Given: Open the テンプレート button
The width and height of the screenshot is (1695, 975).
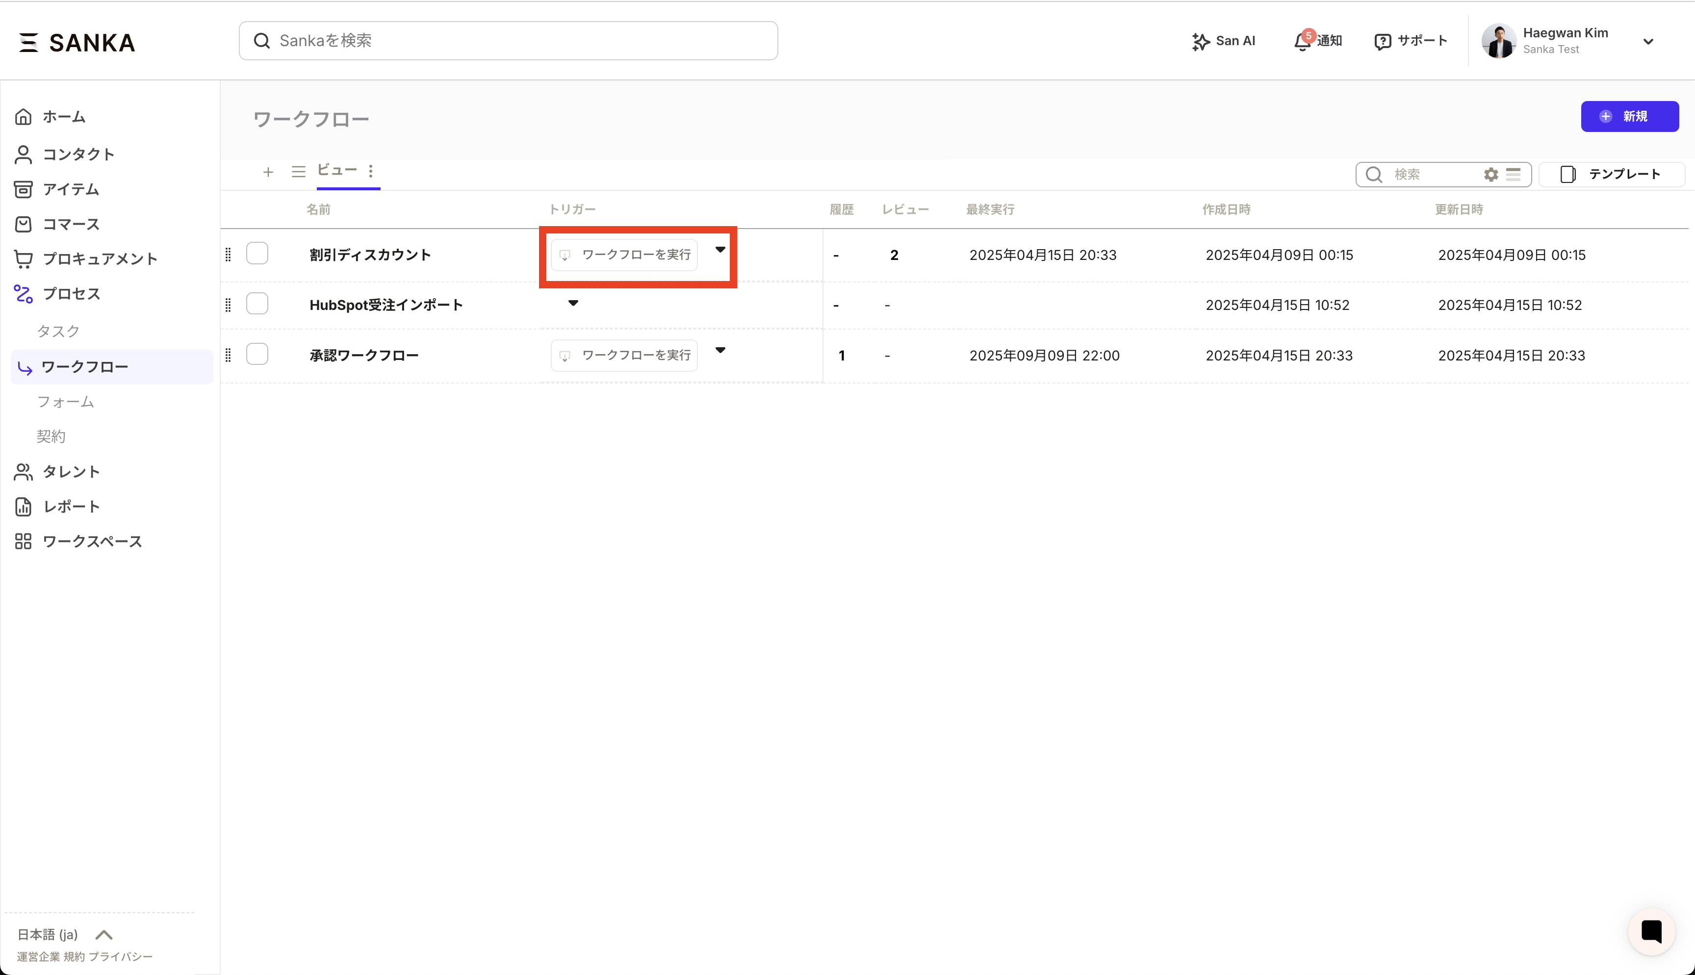Looking at the screenshot, I should 1611,174.
